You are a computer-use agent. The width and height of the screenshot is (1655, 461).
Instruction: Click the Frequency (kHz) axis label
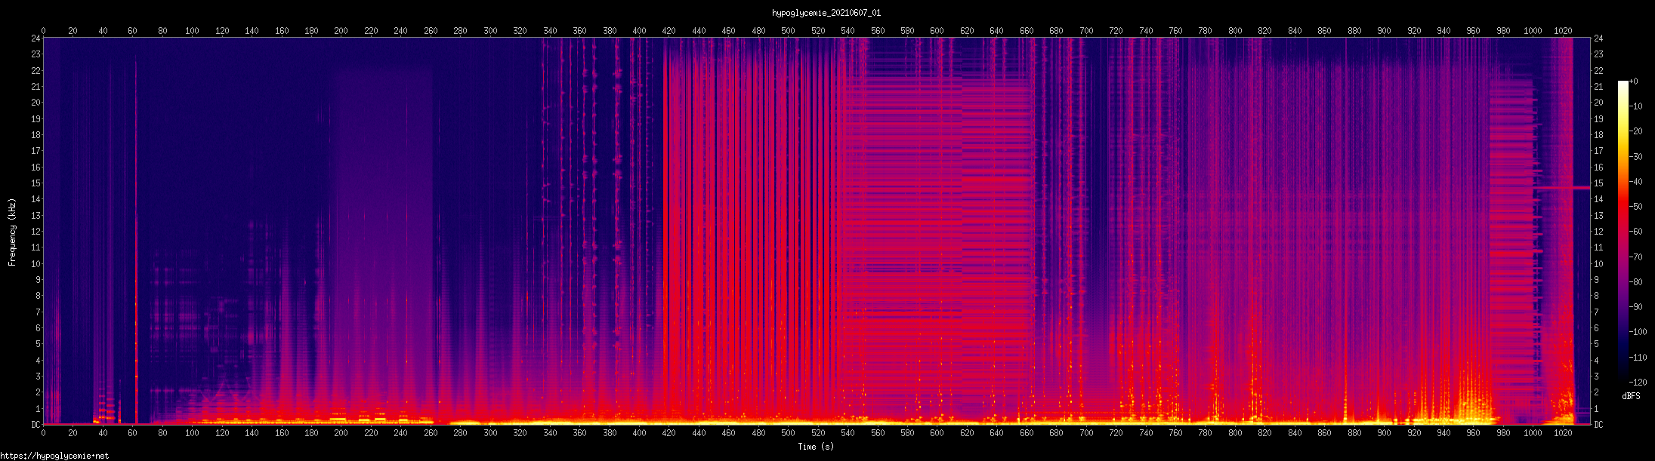[x=12, y=232]
